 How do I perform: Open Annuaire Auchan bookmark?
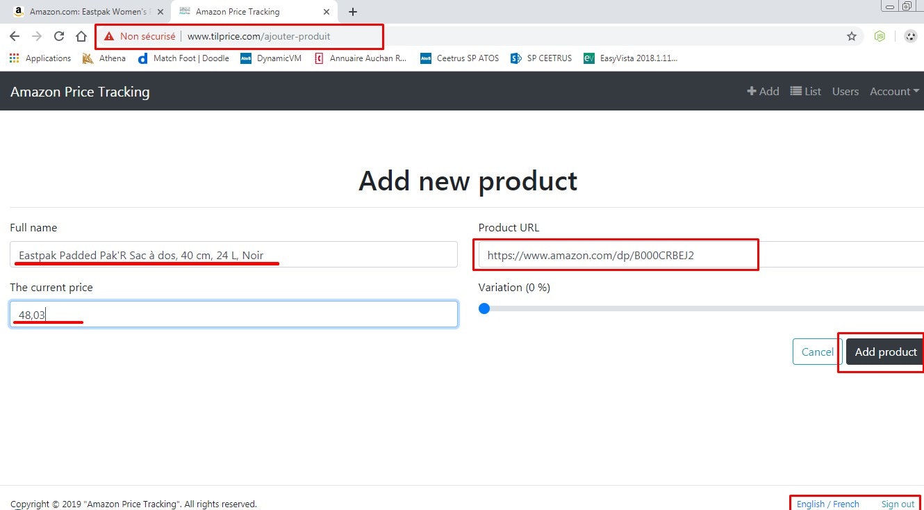pyautogui.click(x=361, y=58)
